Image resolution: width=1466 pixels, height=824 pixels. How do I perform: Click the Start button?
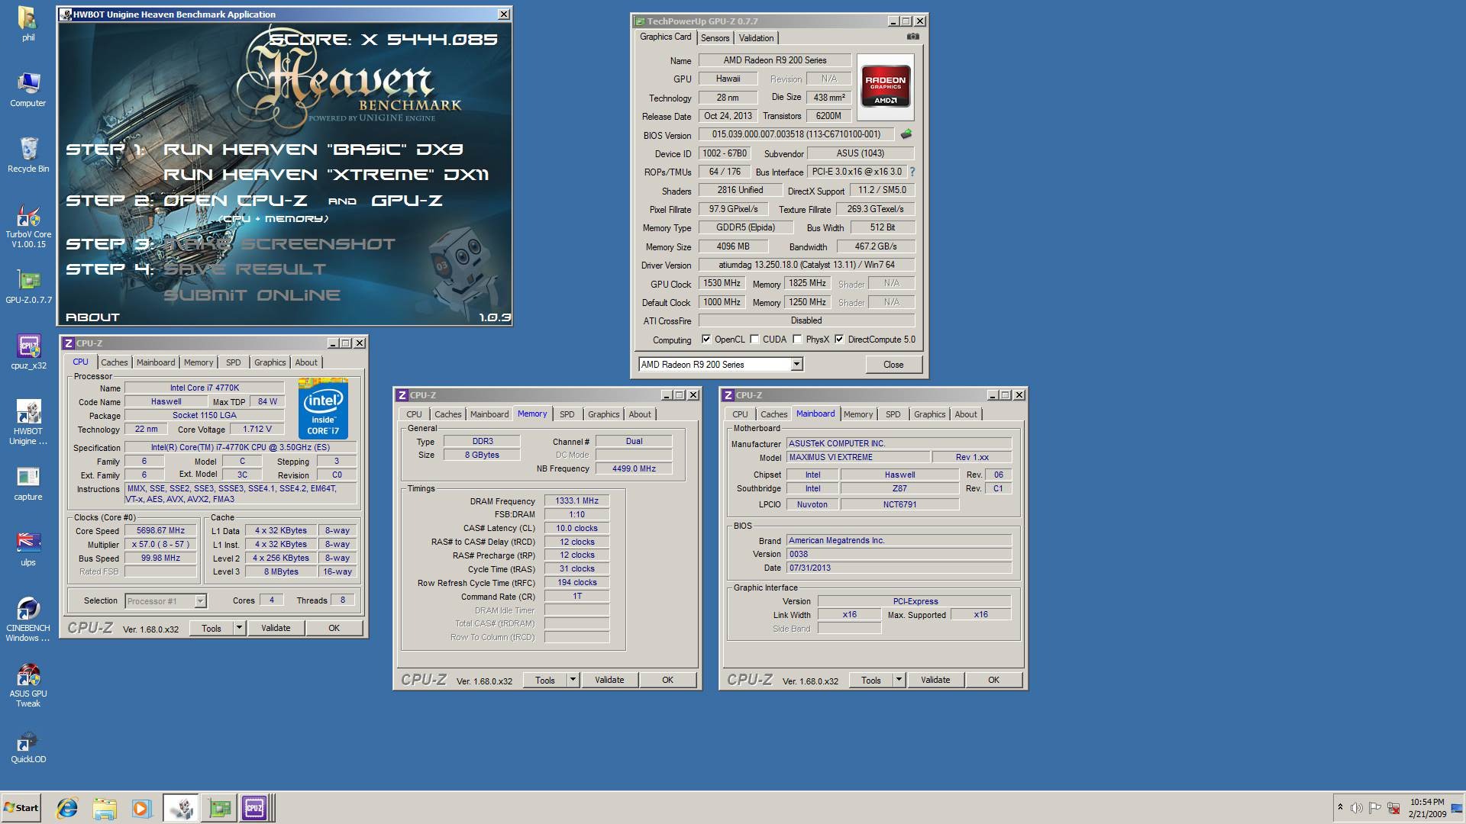(21, 808)
